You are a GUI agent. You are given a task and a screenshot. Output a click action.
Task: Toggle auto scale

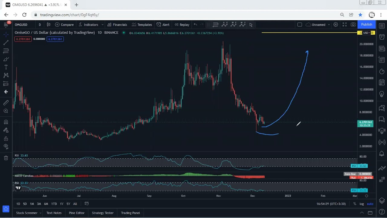pyautogui.click(x=370, y=204)
